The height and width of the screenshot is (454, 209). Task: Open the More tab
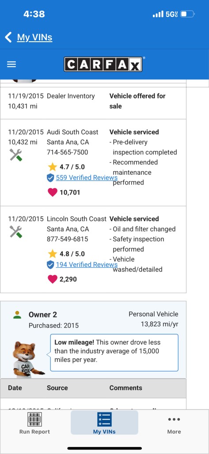point(174,423)
